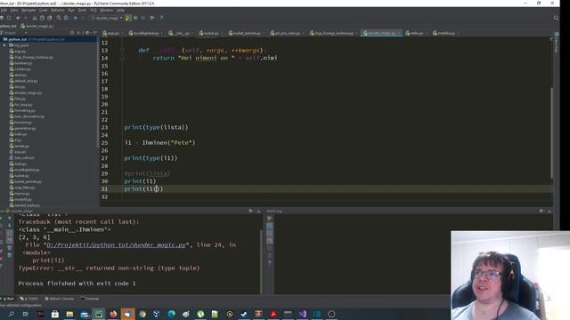The width and height of the screenshot is (570, 320).
Task: Click the Debug bug icon in toolbar
Action: point(135,18)
